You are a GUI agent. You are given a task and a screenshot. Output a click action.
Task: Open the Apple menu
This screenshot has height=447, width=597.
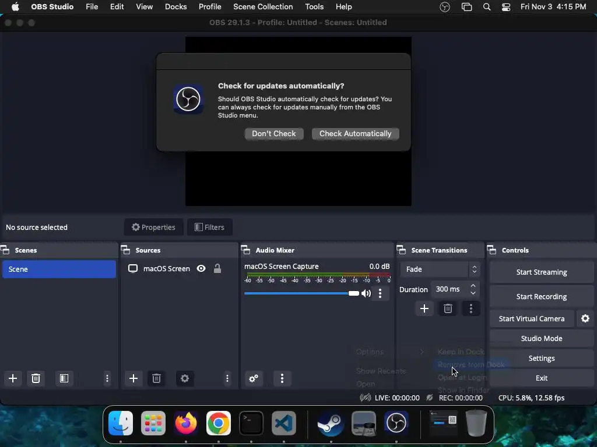click(15, 7)
